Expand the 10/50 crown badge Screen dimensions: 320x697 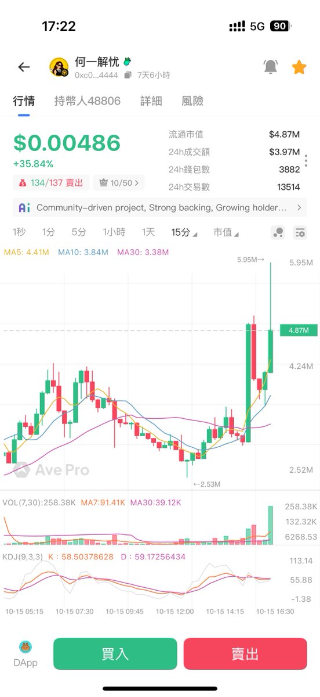pos(119,183)
